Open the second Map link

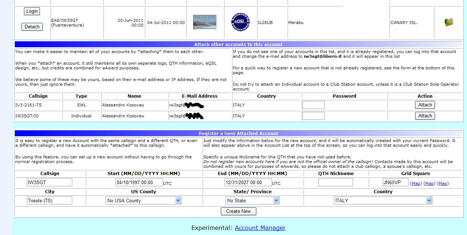click(x=429, y=183)
